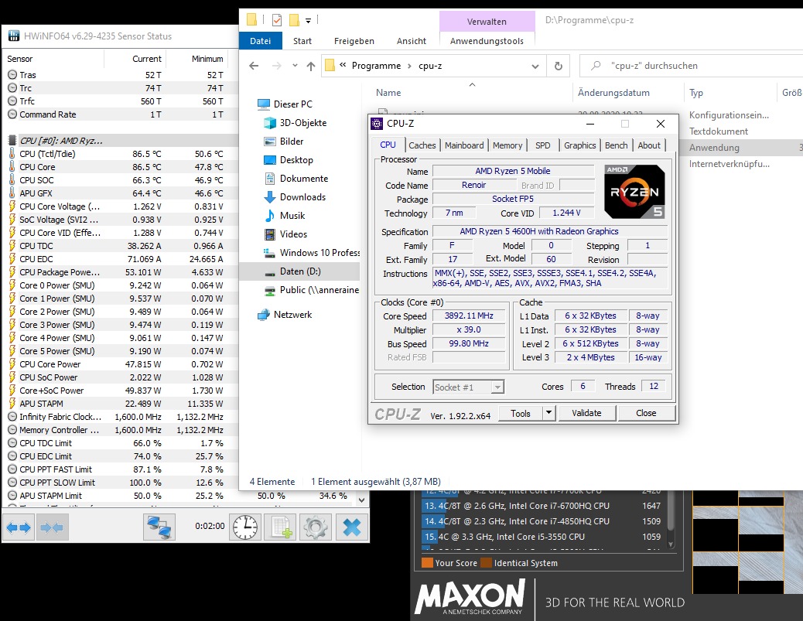This screenshot has width=803, height=621.
Task: Select Desktop in Explorer sidebar
Action: [x=289, y=160]
